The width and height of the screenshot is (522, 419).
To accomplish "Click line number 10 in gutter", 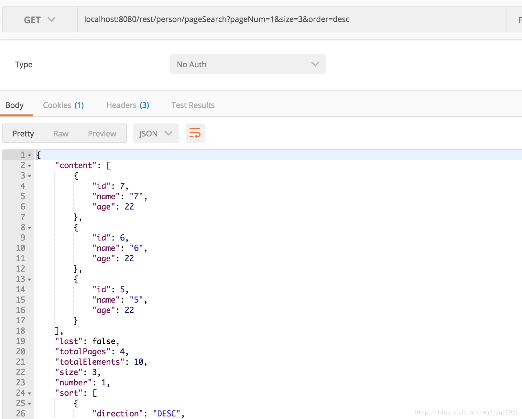I will [x=20, y=248].
